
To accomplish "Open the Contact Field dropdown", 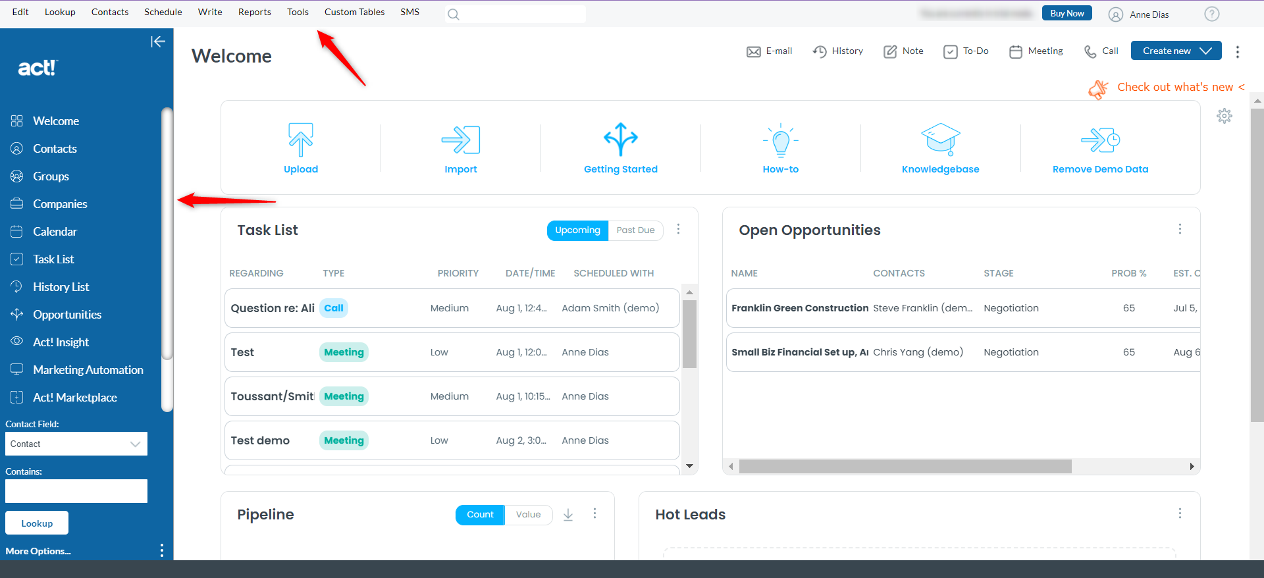I will [x=76, y=444].
